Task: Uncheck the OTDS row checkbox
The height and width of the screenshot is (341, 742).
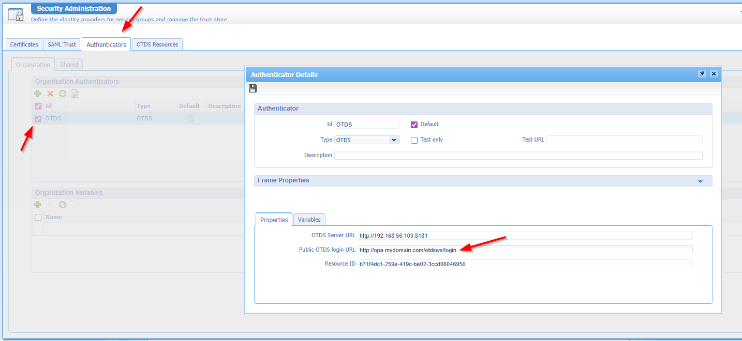Action: click(x=38, y=119)
